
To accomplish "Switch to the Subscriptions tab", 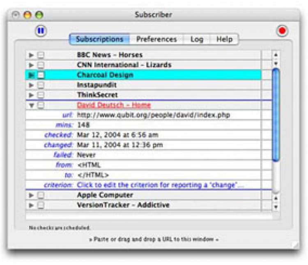I will click(100, 39).
